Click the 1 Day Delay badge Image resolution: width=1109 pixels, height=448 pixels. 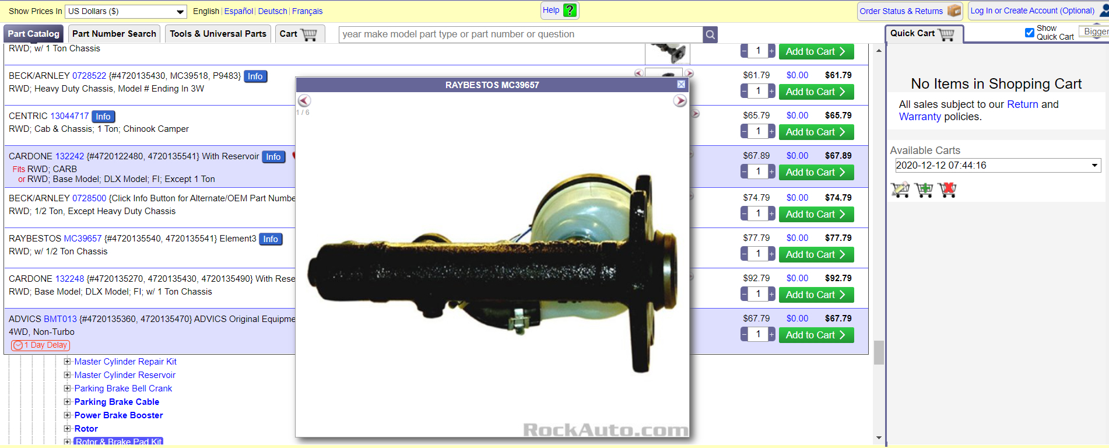click(41, 345)
